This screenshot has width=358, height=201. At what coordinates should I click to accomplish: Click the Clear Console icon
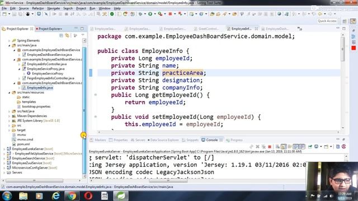pyautogui.click(x=277, y=146)
